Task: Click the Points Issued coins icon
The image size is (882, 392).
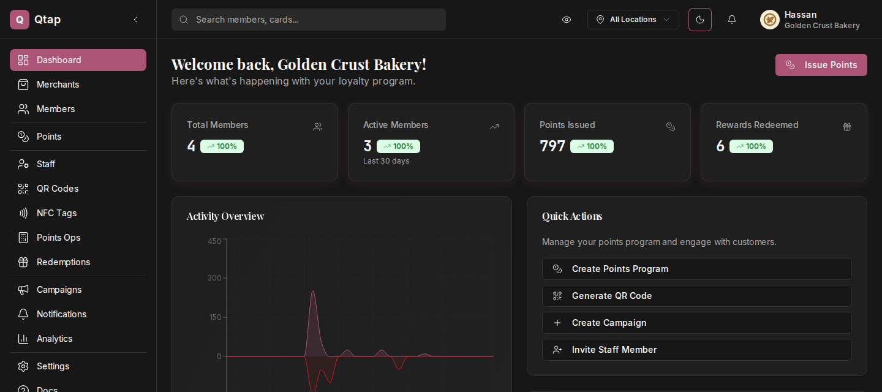Action: (x=671, y=127)
